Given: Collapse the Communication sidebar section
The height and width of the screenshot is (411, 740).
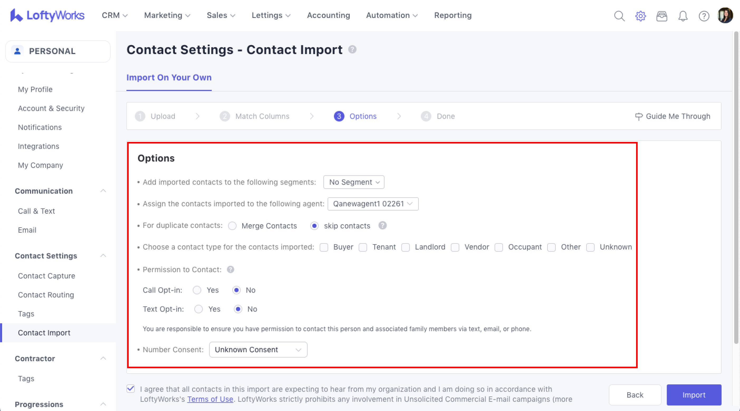Looking at the screenshot, I should 103,191.
